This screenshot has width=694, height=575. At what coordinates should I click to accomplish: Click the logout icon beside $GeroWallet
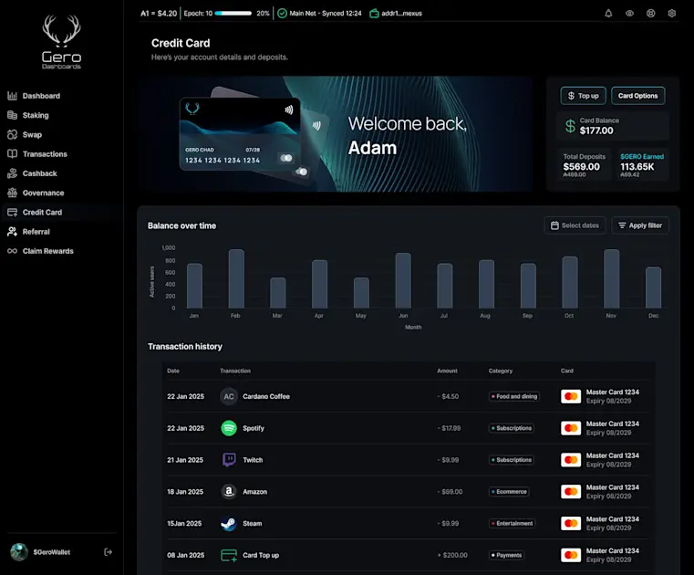(x=108, y=552)
